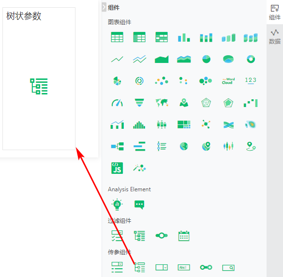Switch to the 数据 side tab

point(274,37)
